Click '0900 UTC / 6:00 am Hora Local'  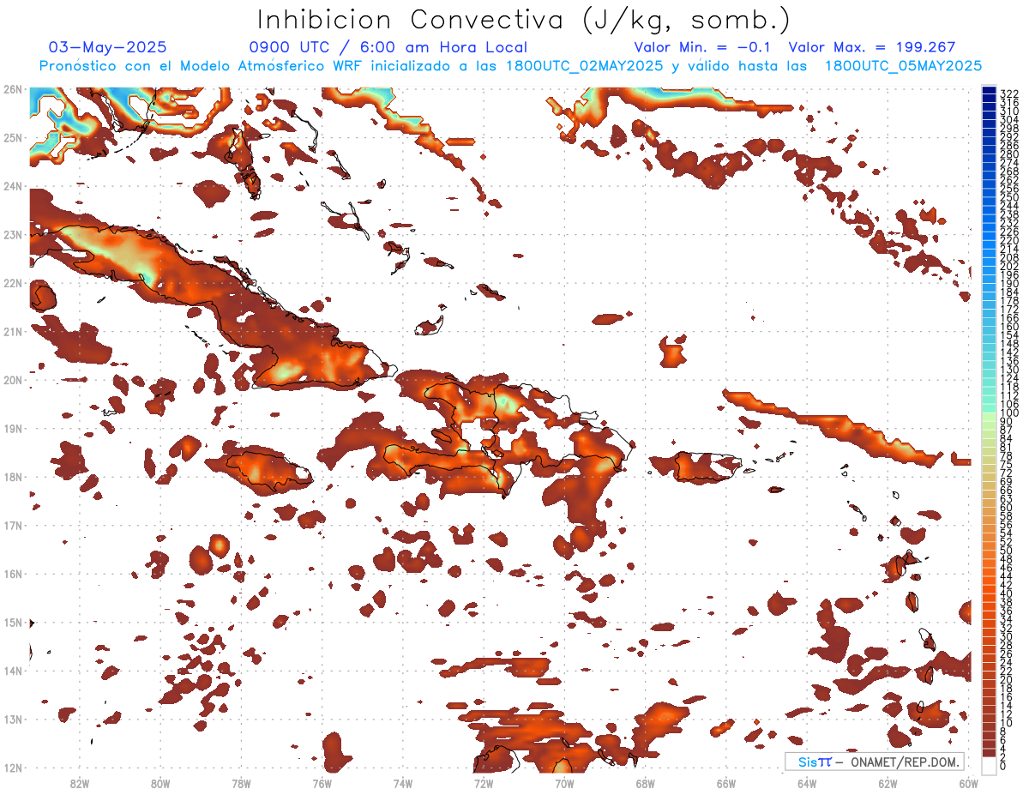[388, 47]
